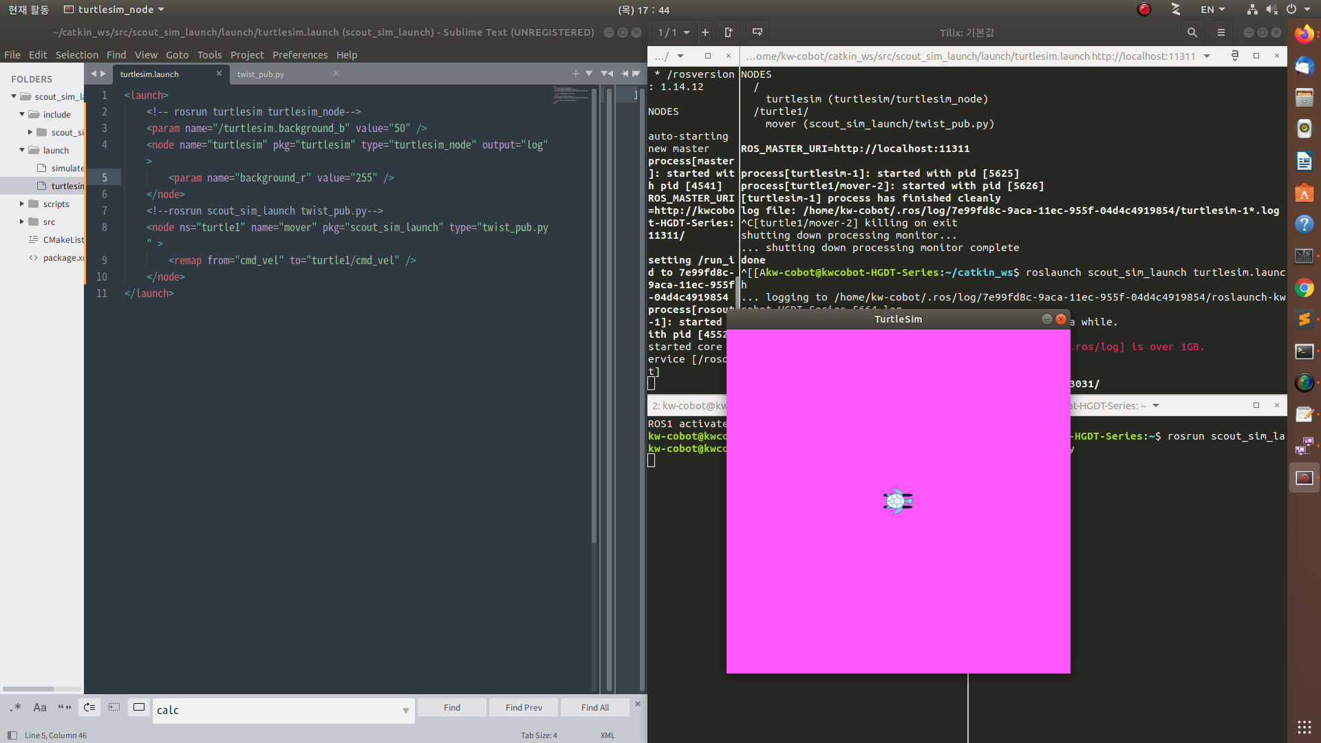The height and width of the screenshot is (743, 1321).
Task: Open the Preferences menu
Action: 299,55
